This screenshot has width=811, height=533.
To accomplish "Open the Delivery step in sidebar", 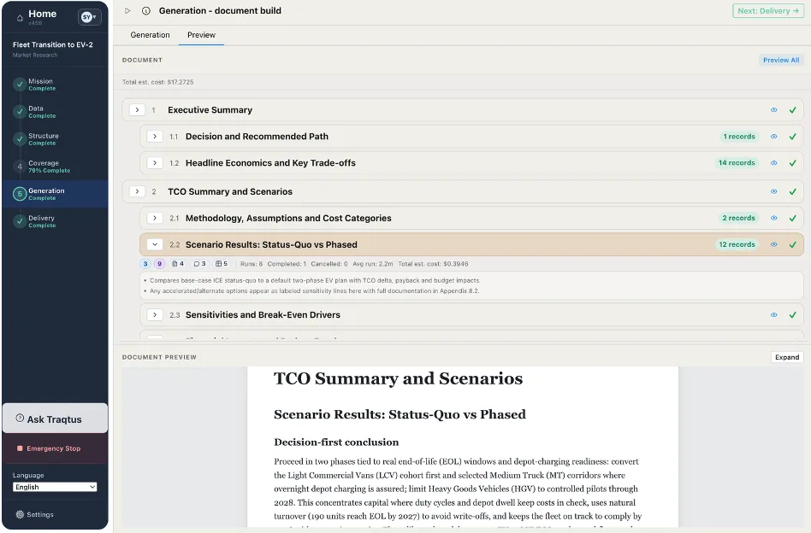I will tap(55, 221).
